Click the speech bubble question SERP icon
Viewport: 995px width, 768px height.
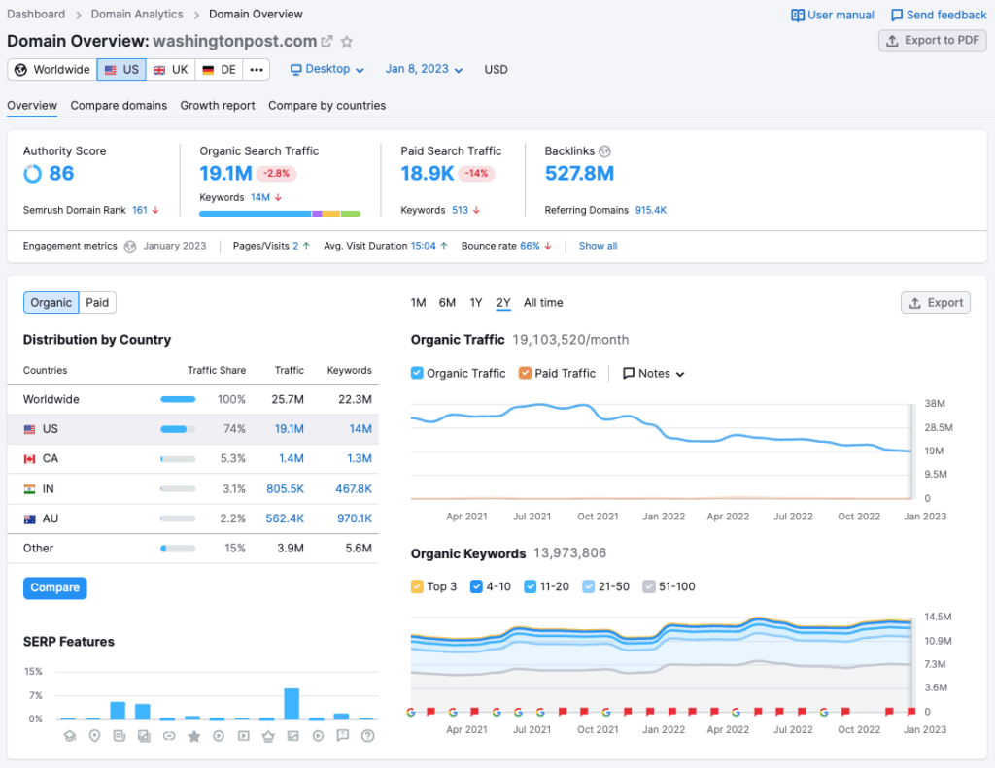(x=343, y=736)
